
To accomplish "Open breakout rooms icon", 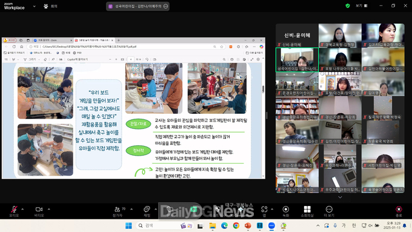I will (x=307, y=211).
